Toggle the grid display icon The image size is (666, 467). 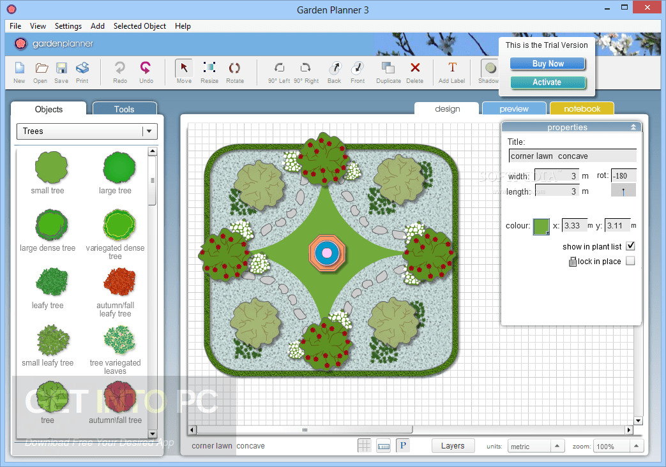point(364,445)
